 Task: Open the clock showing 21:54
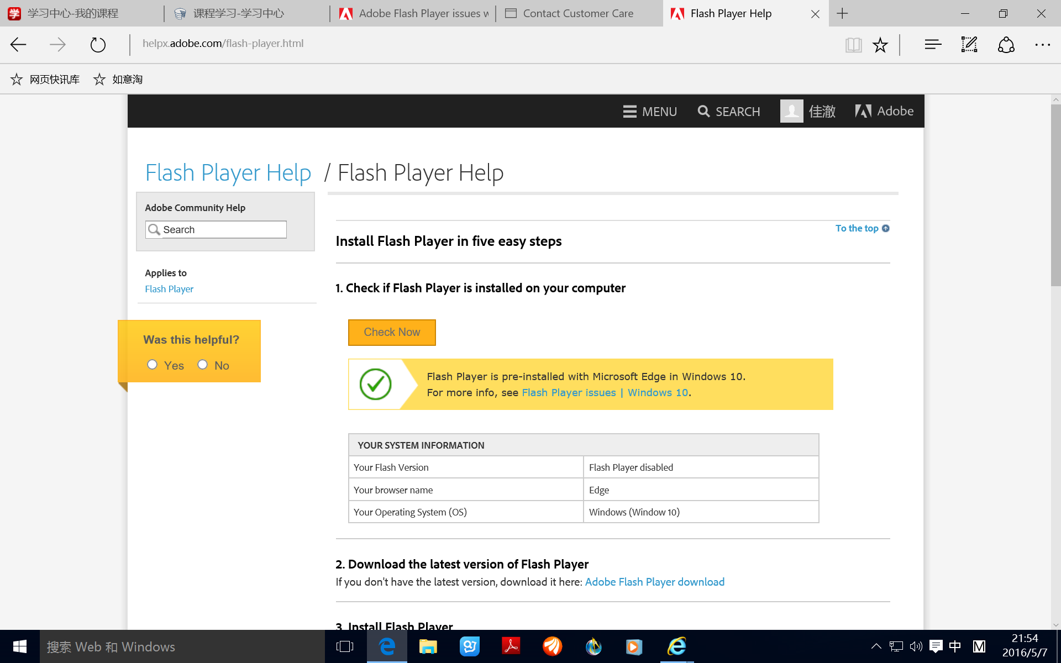click(x=1025, y=645)
